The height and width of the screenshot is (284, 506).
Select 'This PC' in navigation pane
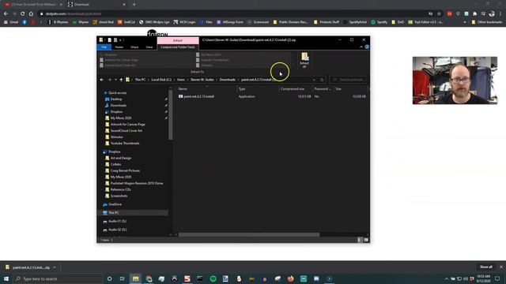point(114,213)
